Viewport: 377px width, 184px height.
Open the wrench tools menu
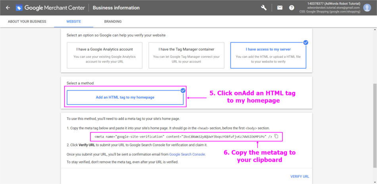(x=264, y=8)
